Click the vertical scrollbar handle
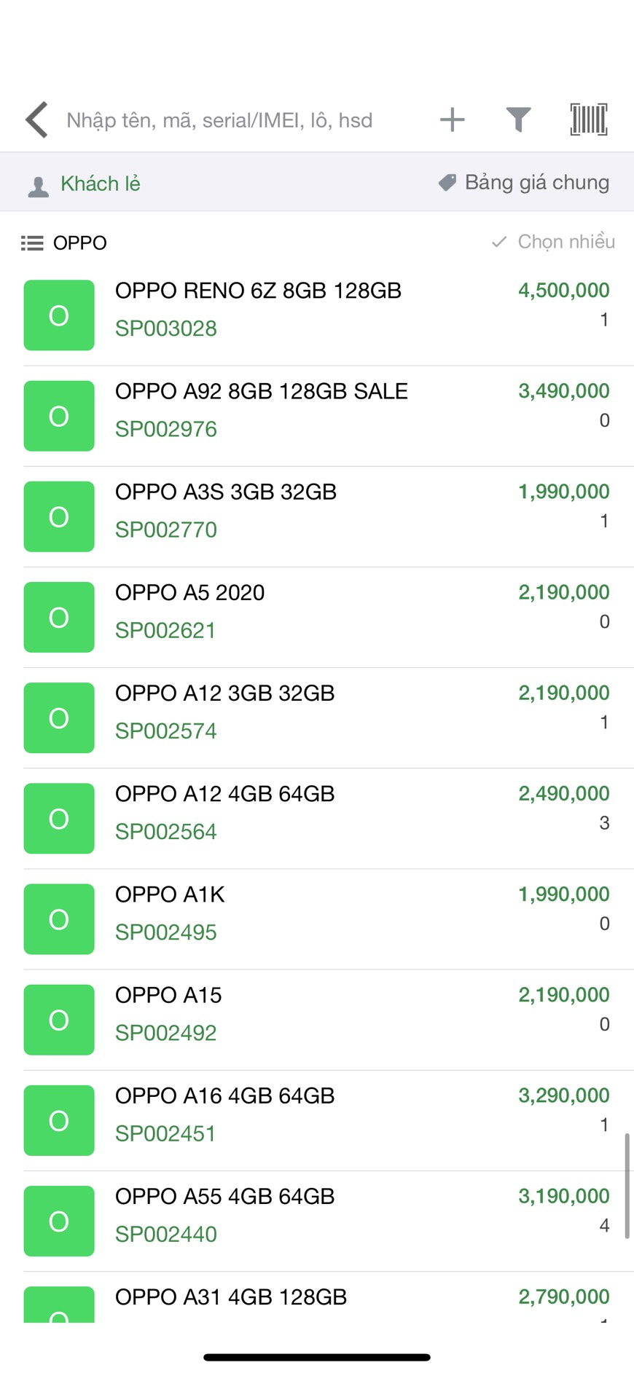634x1373 pixels. (x=626, y=1185)
